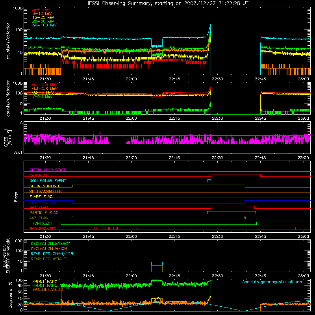Select the SC_IN_SUNLIGHT flag label
Viewport: 315px width, 315px height.
click(x=45, y=186)
